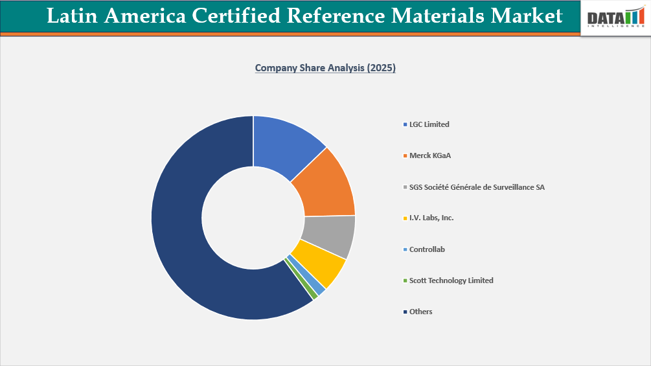Click the I.V. Labs yellow legend swatch
Viewport: 651px width, 366px height.
tap(405, 218)
